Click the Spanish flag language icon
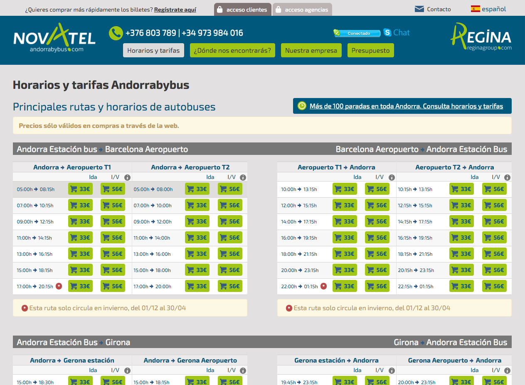 pyautogui.click(x=475, y=9)
